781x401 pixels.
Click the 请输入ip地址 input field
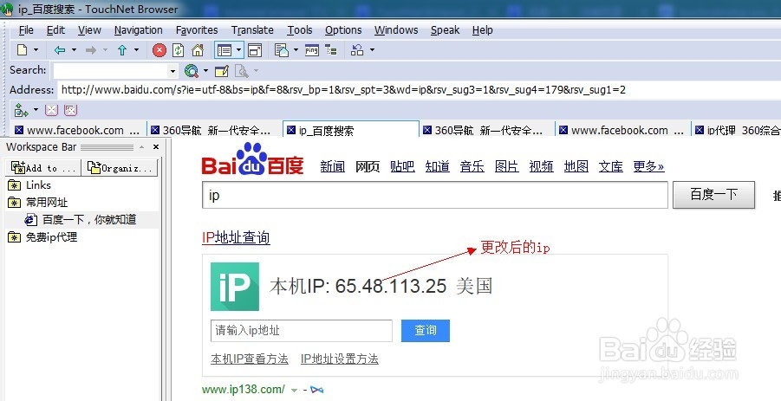click(x=302, y=330)
